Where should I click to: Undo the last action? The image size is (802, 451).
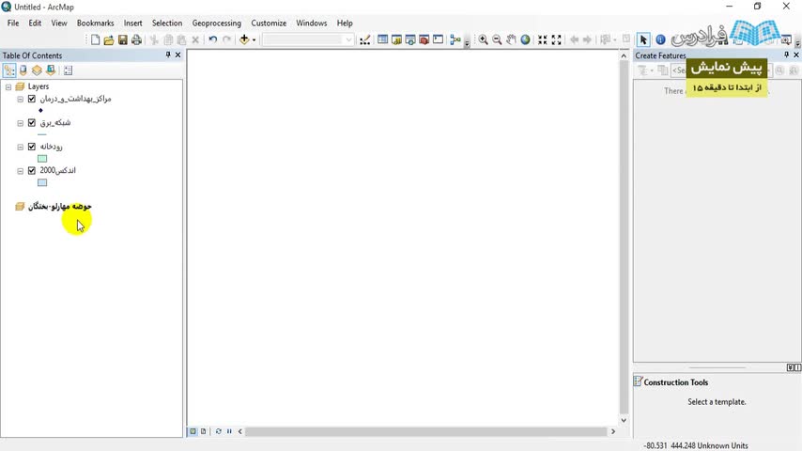click(x=213, y=39)
